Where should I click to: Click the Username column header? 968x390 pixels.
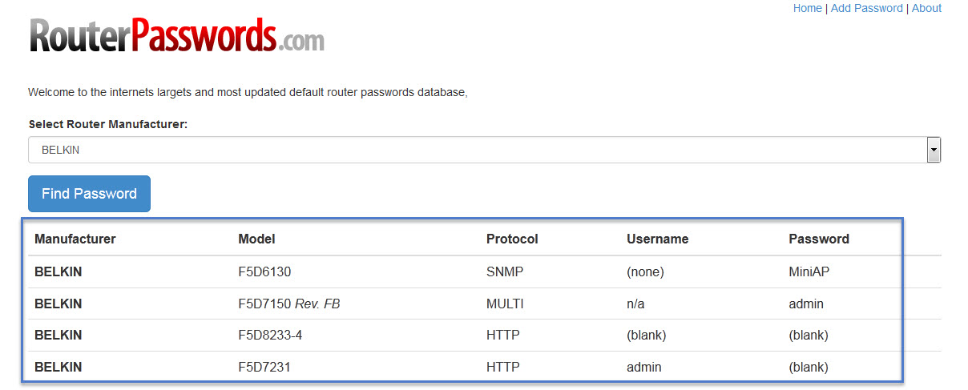657,239
